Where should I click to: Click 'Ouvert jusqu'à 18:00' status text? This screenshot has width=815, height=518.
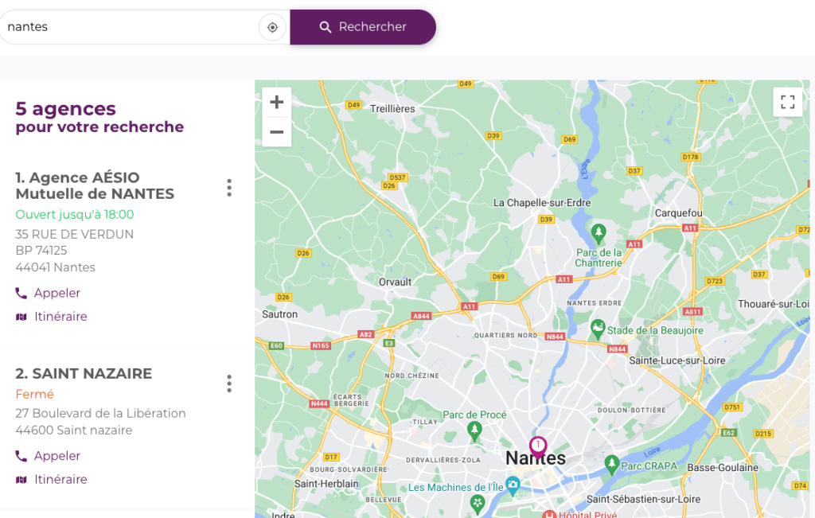point(75,215)
